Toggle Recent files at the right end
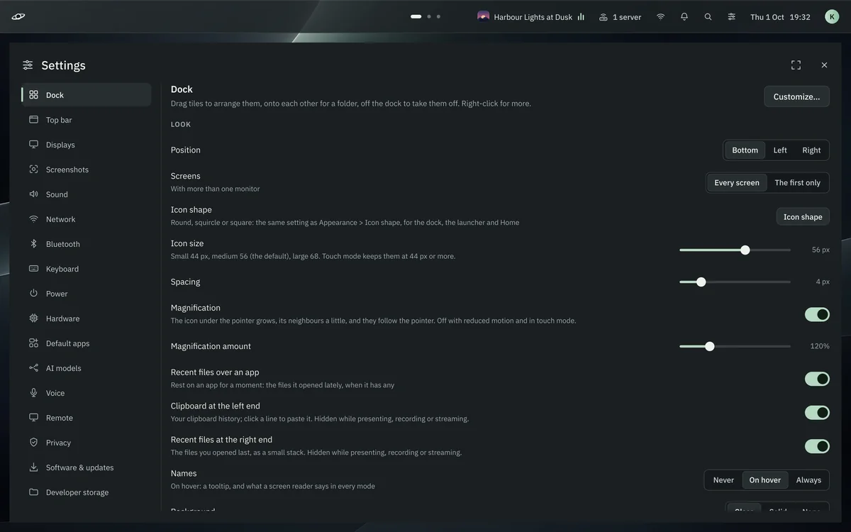 coord(817,446)
